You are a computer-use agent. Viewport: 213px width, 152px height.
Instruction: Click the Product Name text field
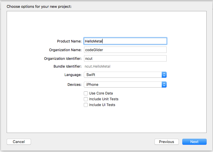[125, 41]
